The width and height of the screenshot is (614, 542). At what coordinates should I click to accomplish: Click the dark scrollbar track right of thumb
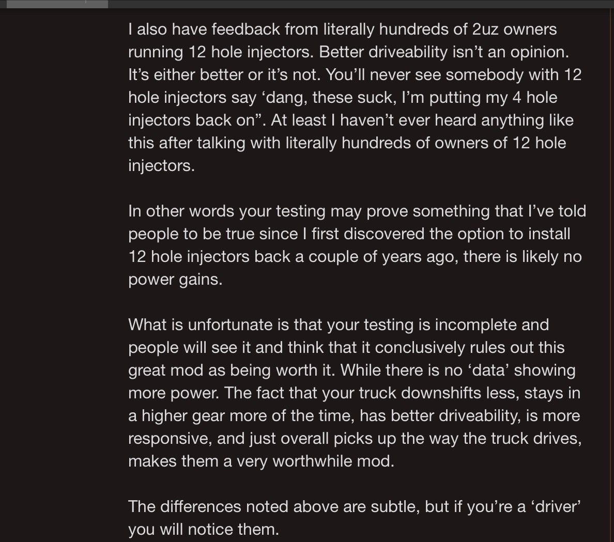click(360, 4)
